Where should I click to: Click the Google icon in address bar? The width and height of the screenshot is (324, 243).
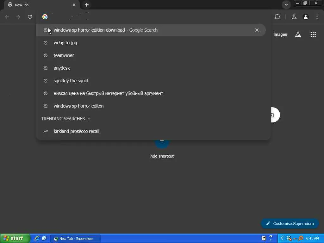(x=45, y=17)
